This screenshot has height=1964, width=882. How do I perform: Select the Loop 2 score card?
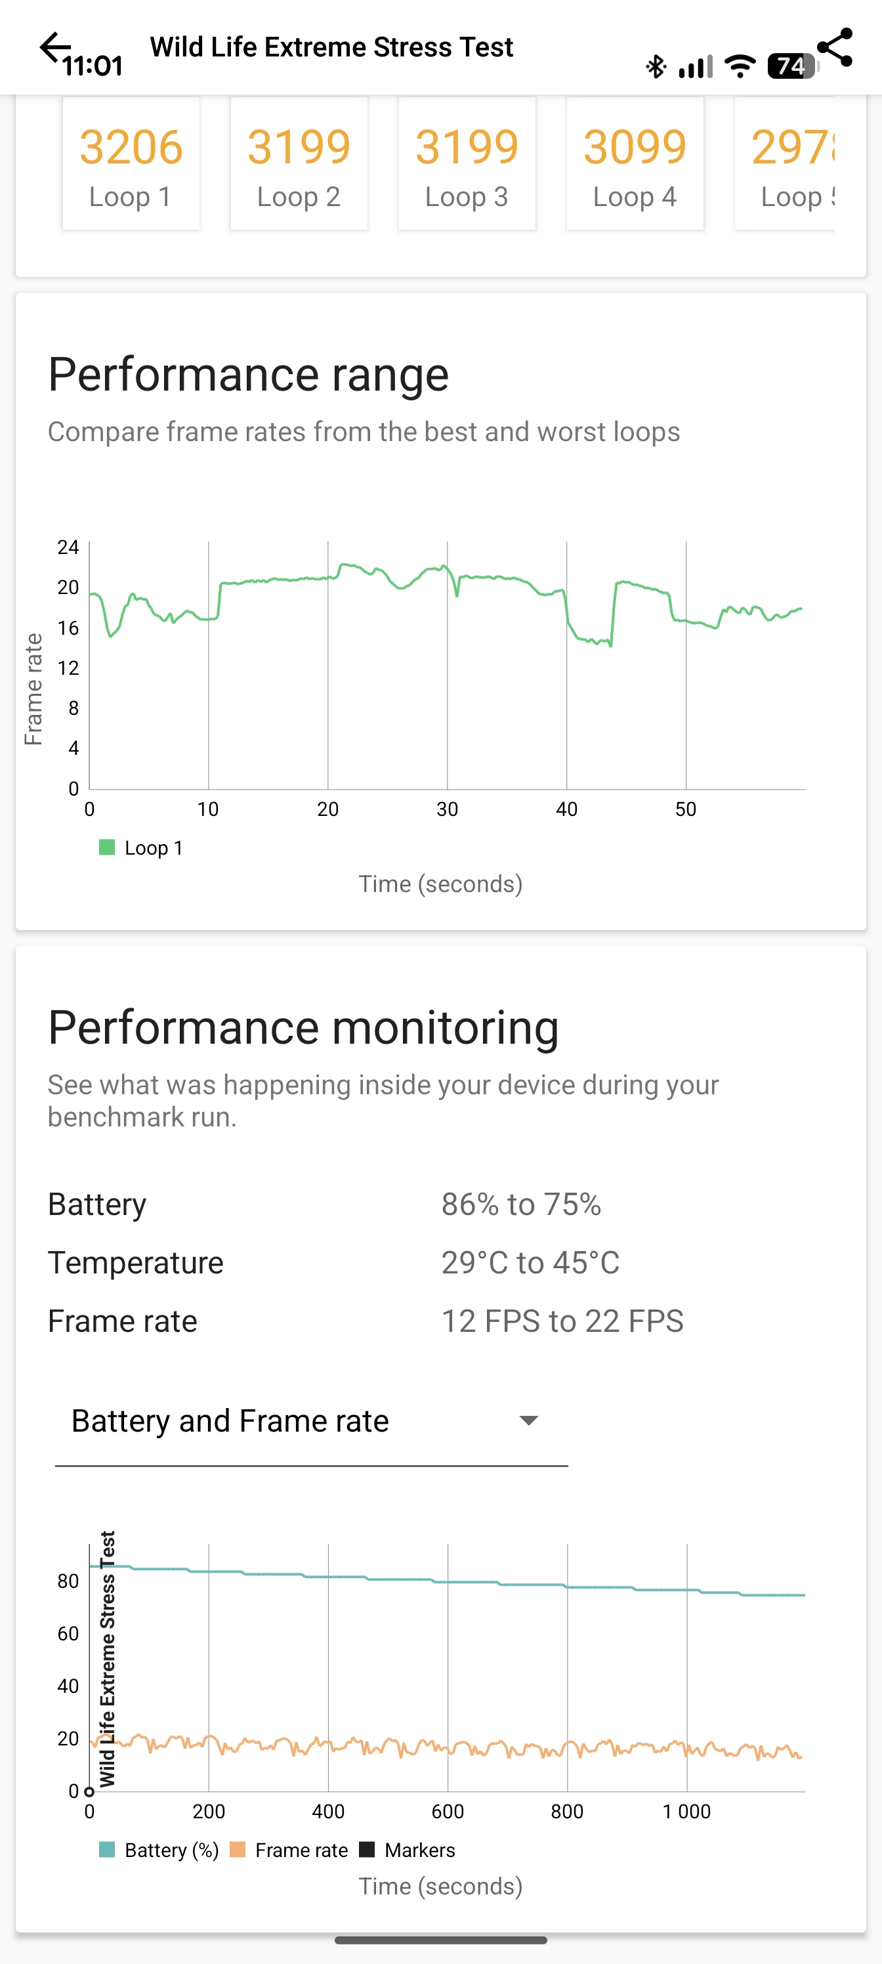pyautogui.click(x=299, y=163)
